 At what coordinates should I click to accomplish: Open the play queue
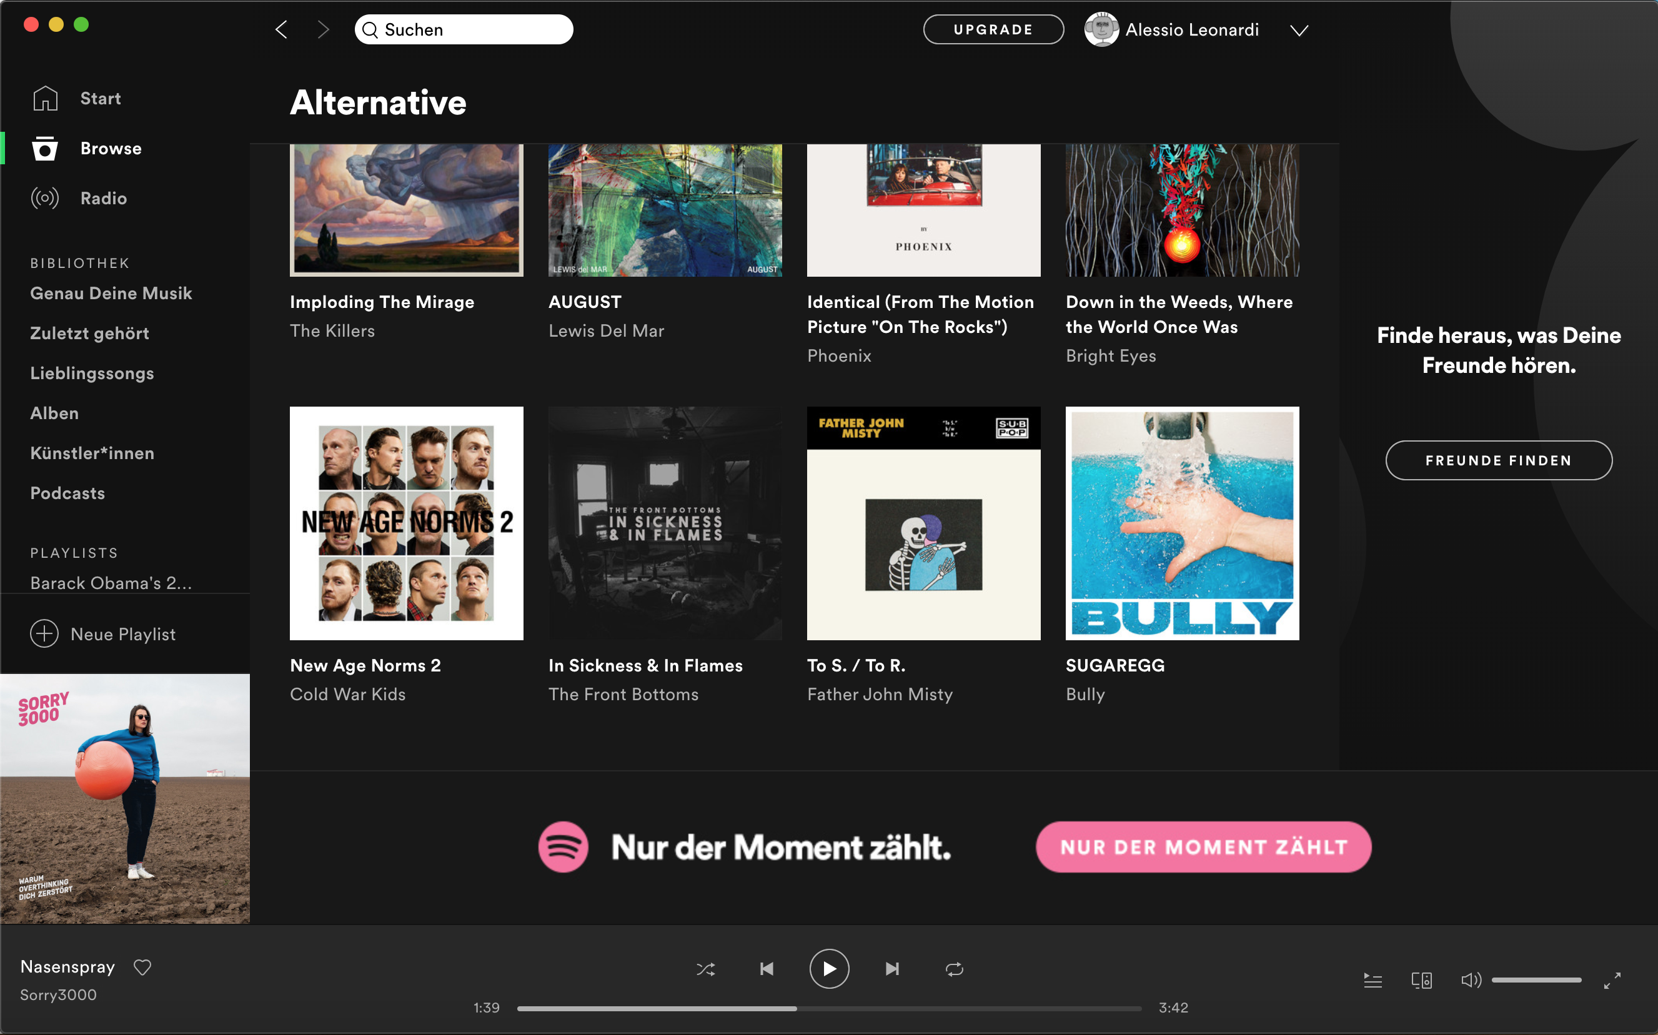point(1373,980)
